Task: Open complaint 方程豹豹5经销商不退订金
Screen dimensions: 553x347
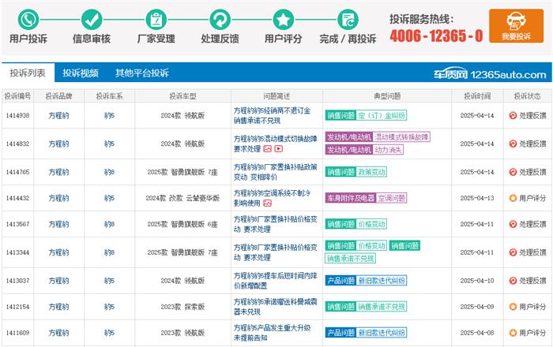Action: (x=272, y=115)
